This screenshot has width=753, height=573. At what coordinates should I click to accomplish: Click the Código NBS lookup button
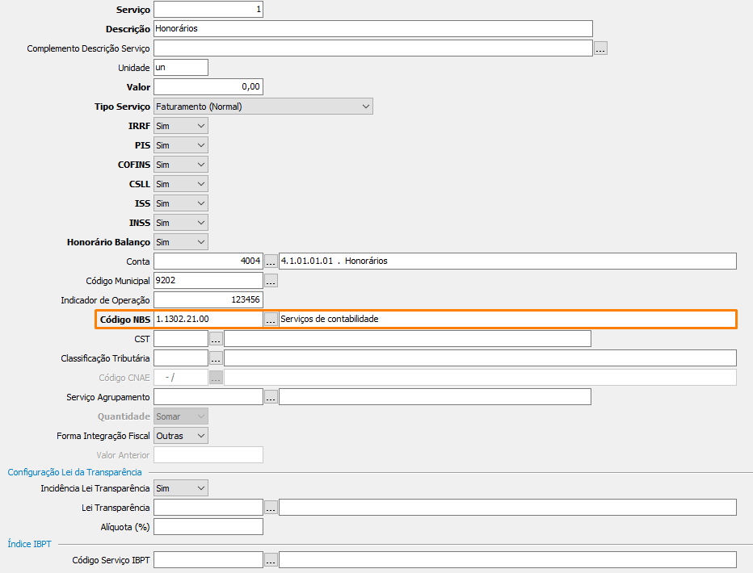point(271,320)
